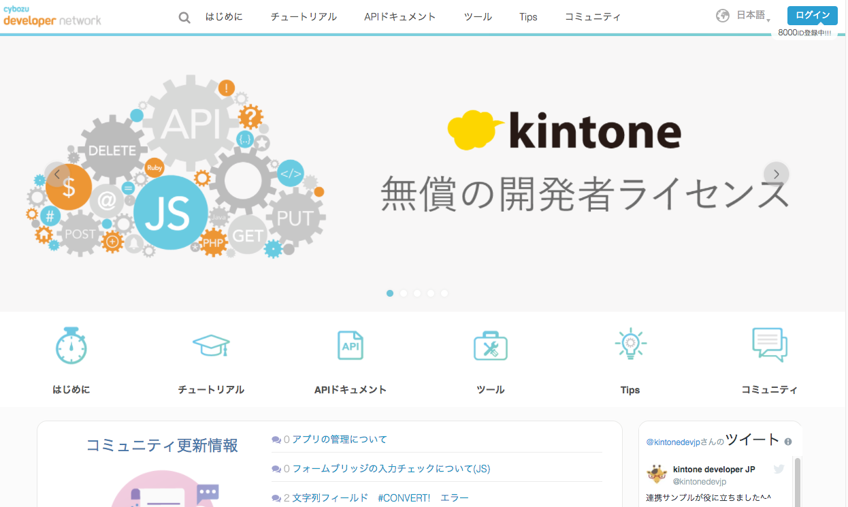Click the kintone hero banner logo
The height and width of the screenshot is (507, 848).
[564, 131]
